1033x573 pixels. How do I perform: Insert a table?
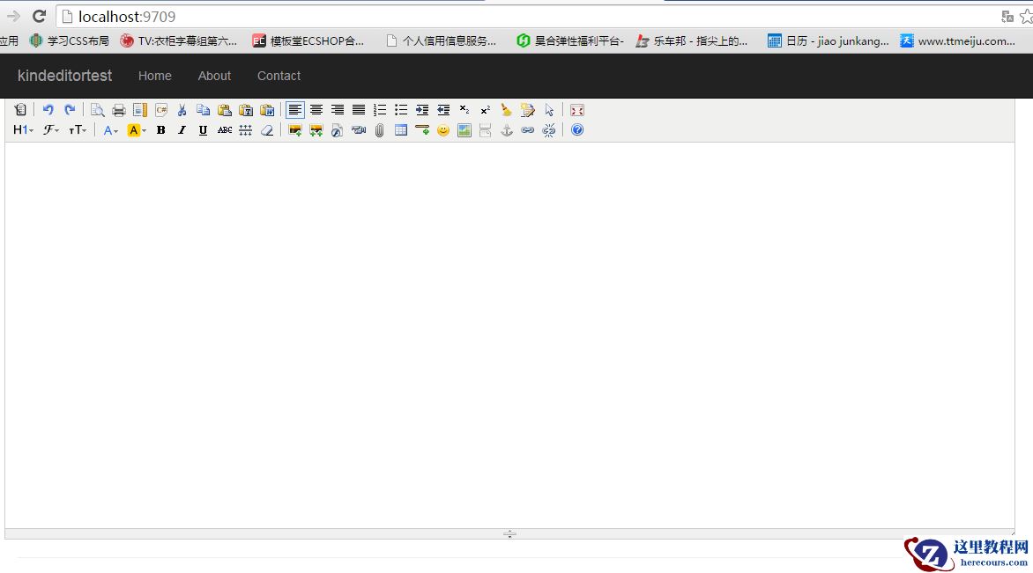click(x=401, y=129)
